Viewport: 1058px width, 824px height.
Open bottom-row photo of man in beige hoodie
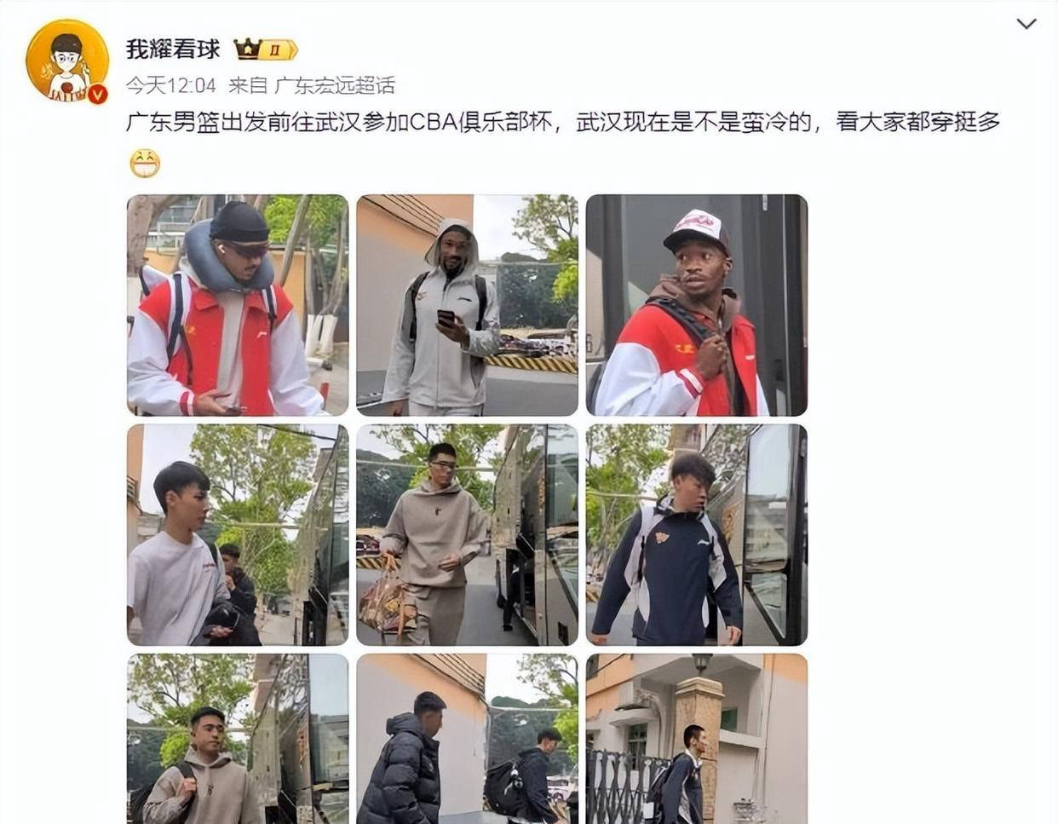coord(238,739)
